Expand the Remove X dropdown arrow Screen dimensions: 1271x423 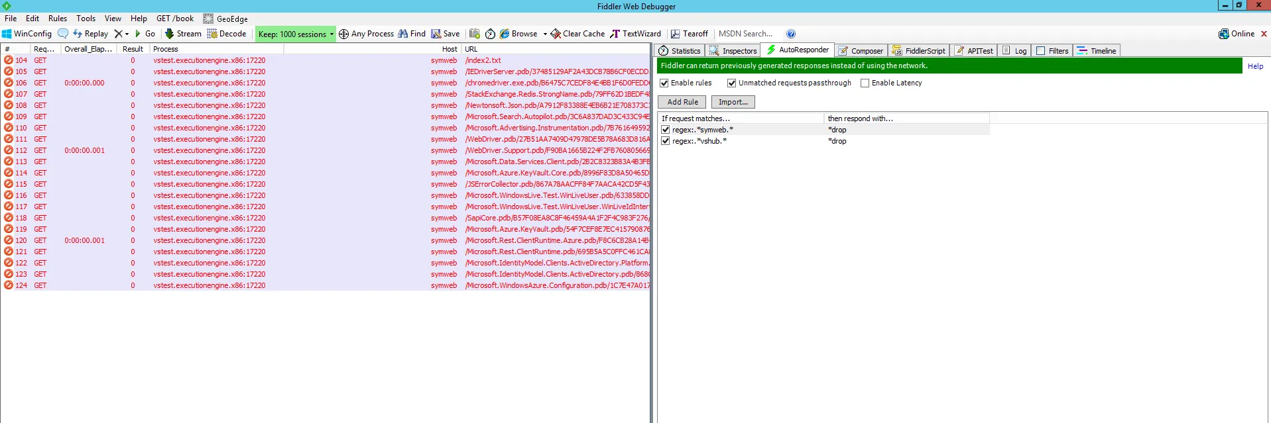[127, 34]
